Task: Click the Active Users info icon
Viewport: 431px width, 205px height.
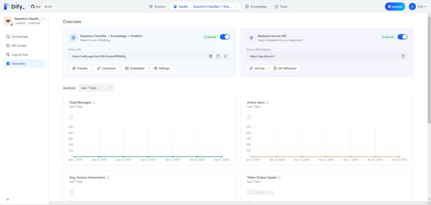Action: [267, 103]
